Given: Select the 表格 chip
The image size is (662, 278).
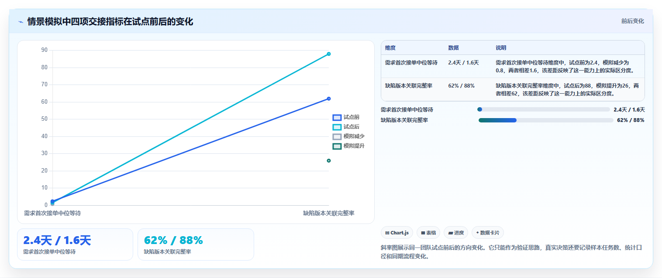Looking at the screenshot, I should tap(428, 233).
